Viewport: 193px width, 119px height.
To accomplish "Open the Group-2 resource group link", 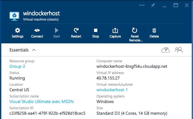I will (17, 66).
